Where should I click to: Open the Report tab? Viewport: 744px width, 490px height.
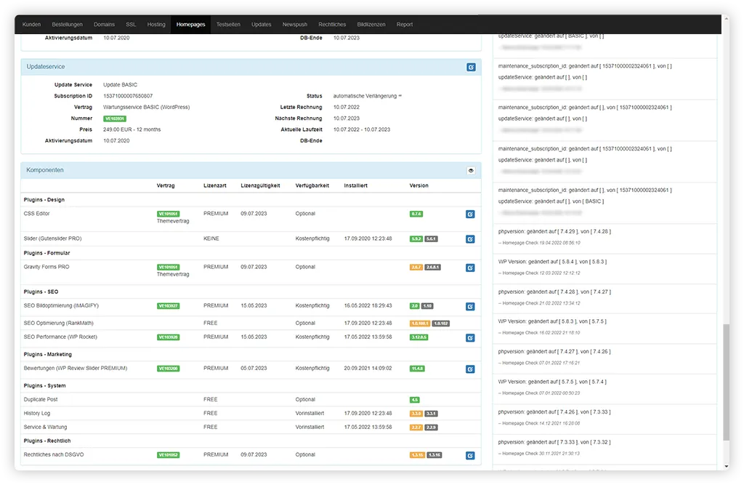click(x=405, y=24)
